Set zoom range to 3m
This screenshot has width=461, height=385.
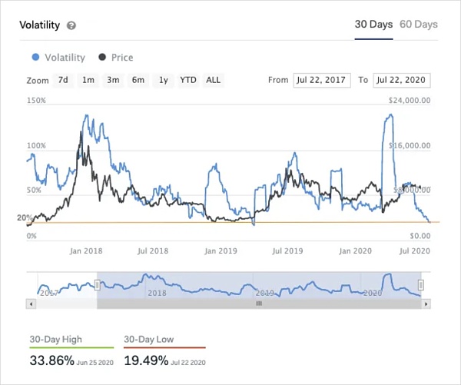click(113, 80)
